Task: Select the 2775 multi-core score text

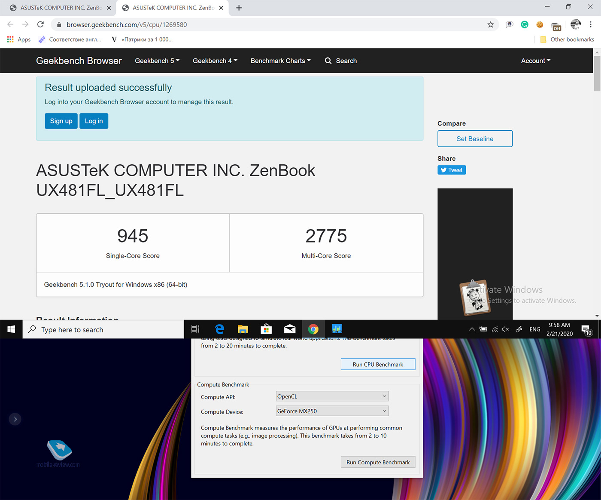Action: (x=326, y=236)
